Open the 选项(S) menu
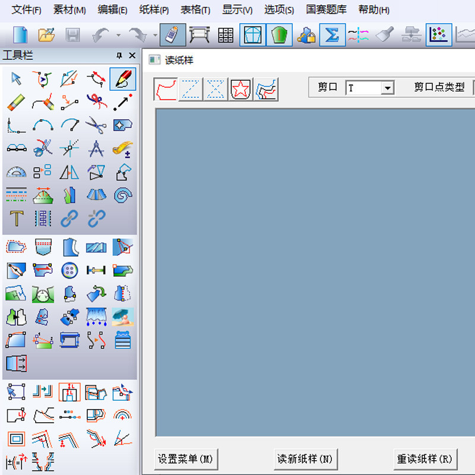This screenshot has width=475, height=475. pyautogui.click(x=278, y=10)
